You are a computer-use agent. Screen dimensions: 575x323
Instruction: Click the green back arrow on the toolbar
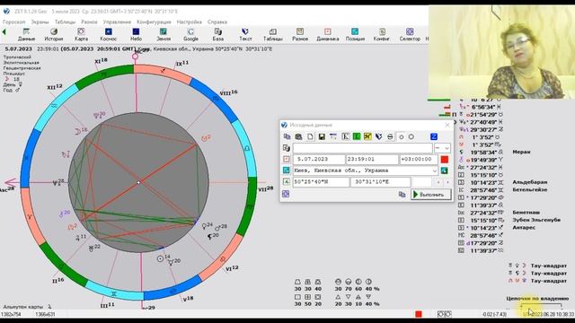pos(4,32)
